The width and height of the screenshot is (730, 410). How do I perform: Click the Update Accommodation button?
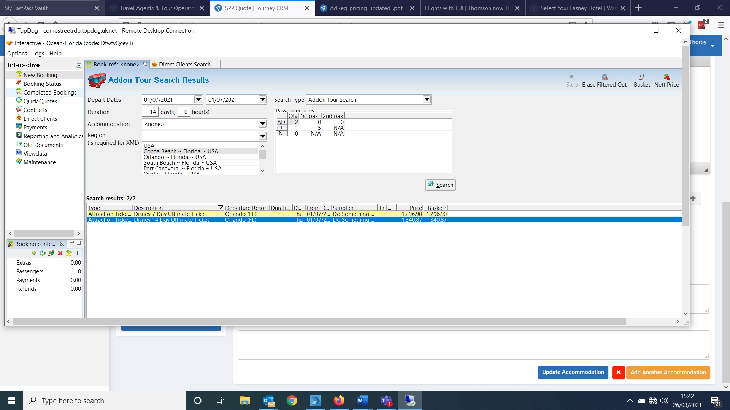tap(573, 372)
